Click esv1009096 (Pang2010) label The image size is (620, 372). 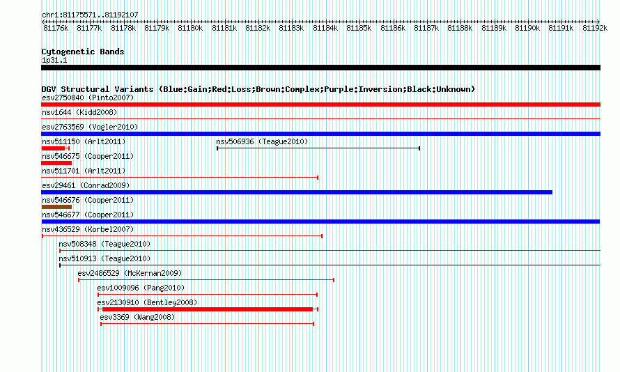[x=141, y=288]
